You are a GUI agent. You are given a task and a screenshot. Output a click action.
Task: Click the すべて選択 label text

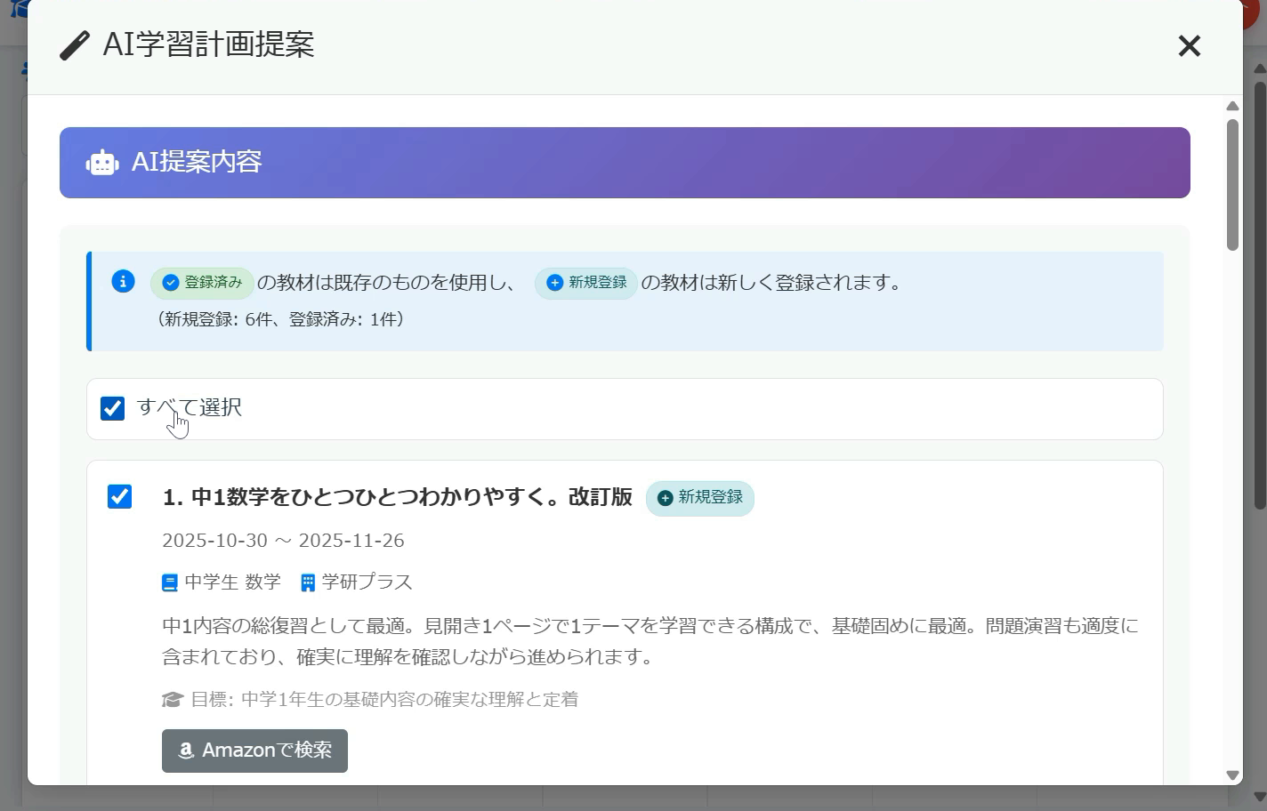190,407
